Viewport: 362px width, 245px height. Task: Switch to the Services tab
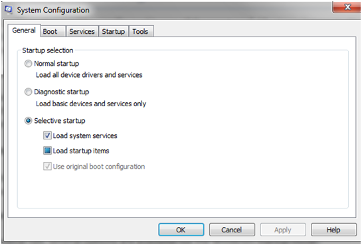click(82, 31)
